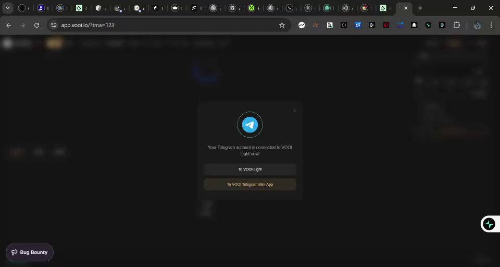The image size is (500, 267).
Task: Open the white dice-pattern extension icon
Action: click(x=330, y=25)
